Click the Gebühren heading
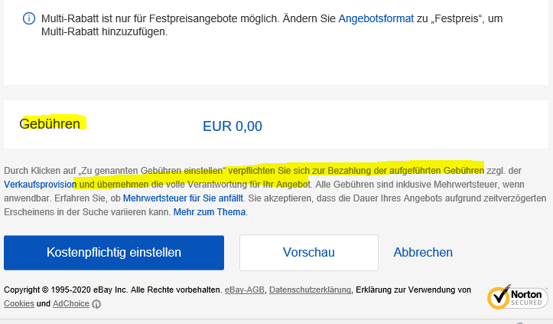Viewport: 553px width, 324px height. click(x=50, y=124)
